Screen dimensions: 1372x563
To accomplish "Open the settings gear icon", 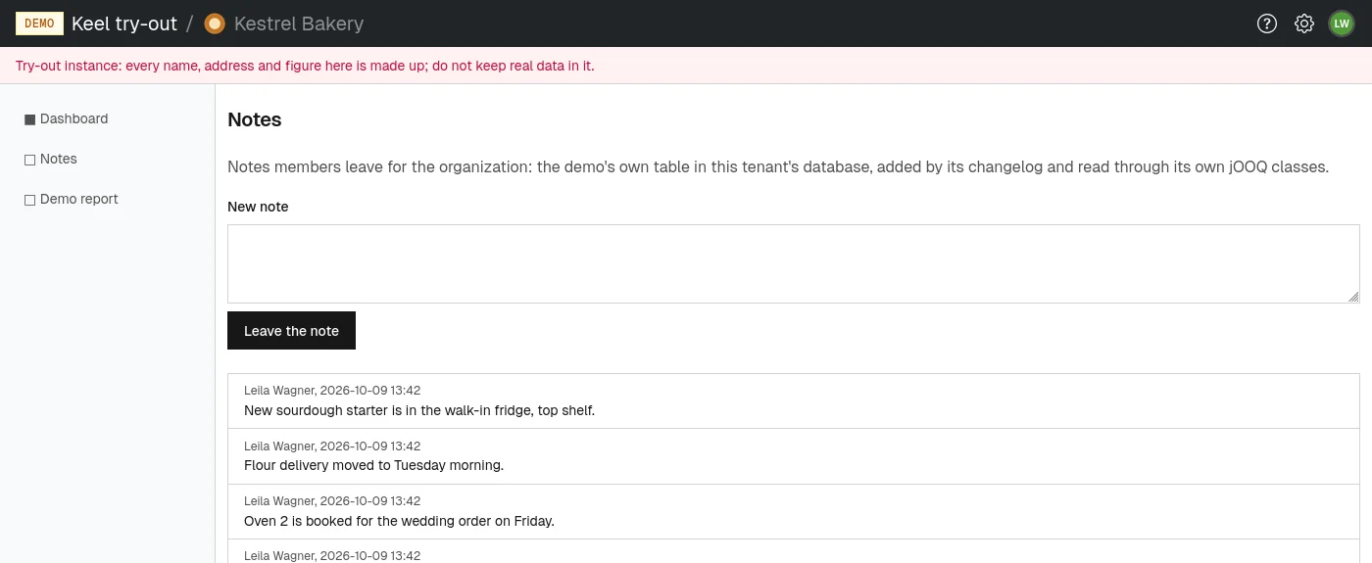I will pyautogui.click(x=1304, y=23).
